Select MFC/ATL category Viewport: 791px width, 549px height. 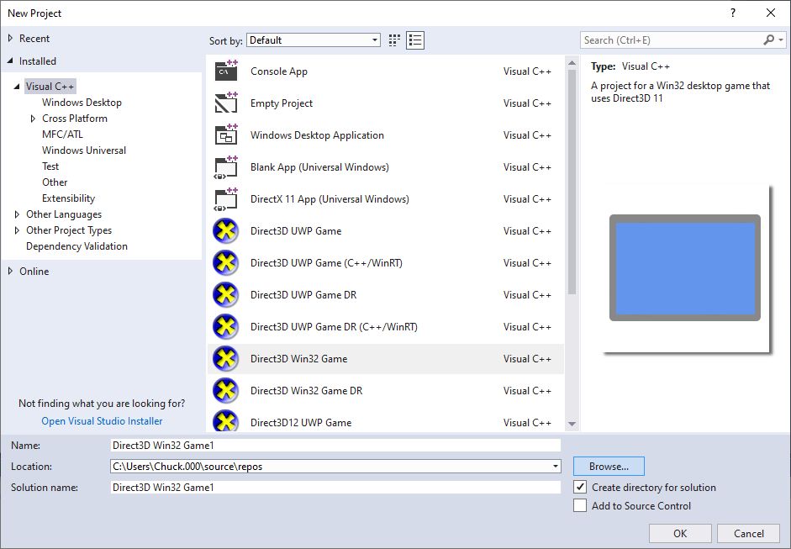62,135
